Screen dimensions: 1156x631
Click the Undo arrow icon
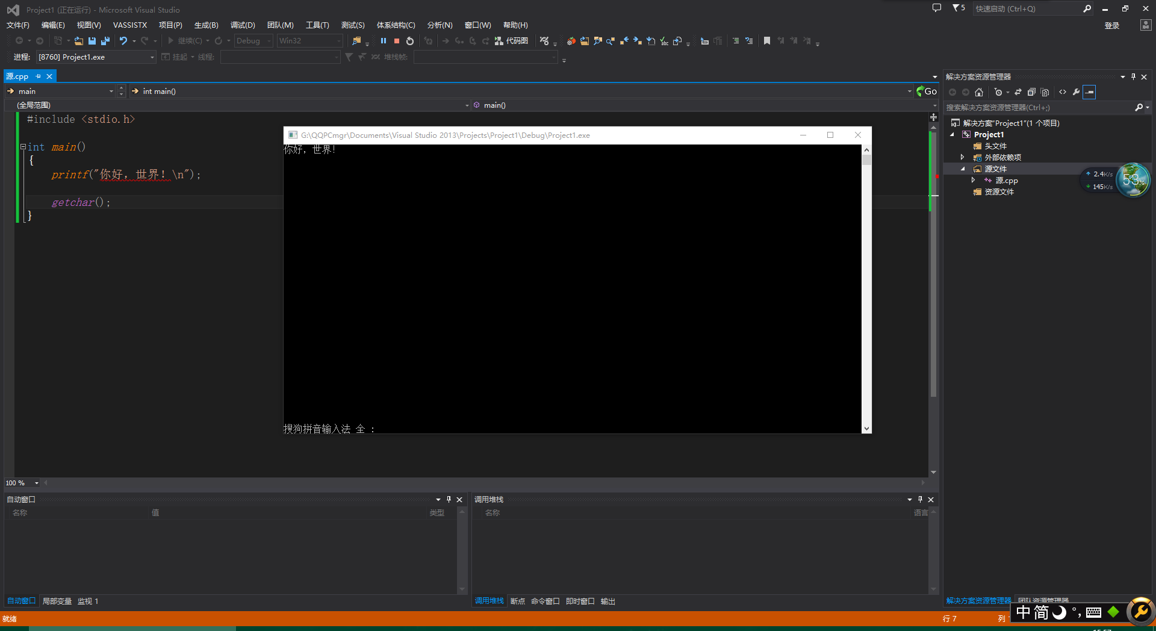[123, 41]
